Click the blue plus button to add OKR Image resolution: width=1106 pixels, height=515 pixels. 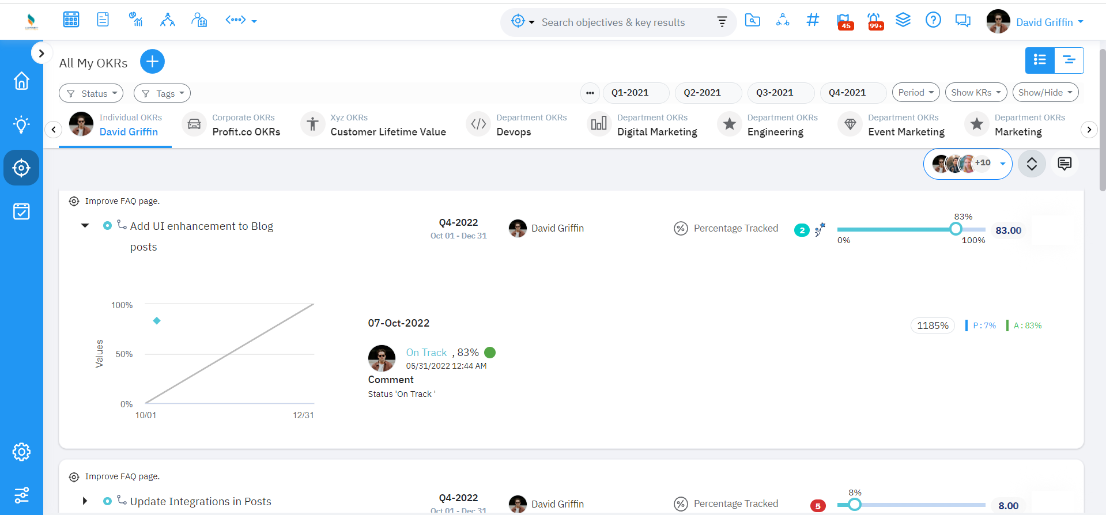pyautogui.click(x=152, y=62)
